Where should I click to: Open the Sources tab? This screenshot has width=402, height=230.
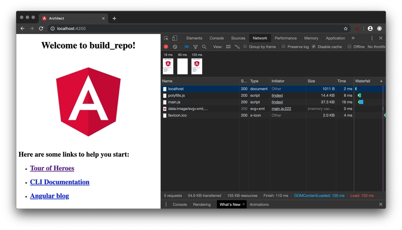coord(238,38)
